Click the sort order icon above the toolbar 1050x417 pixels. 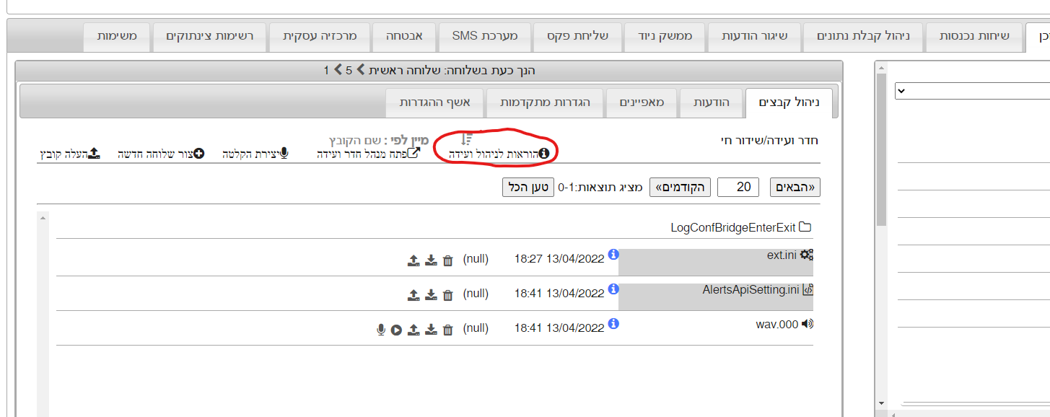[467, 139]
